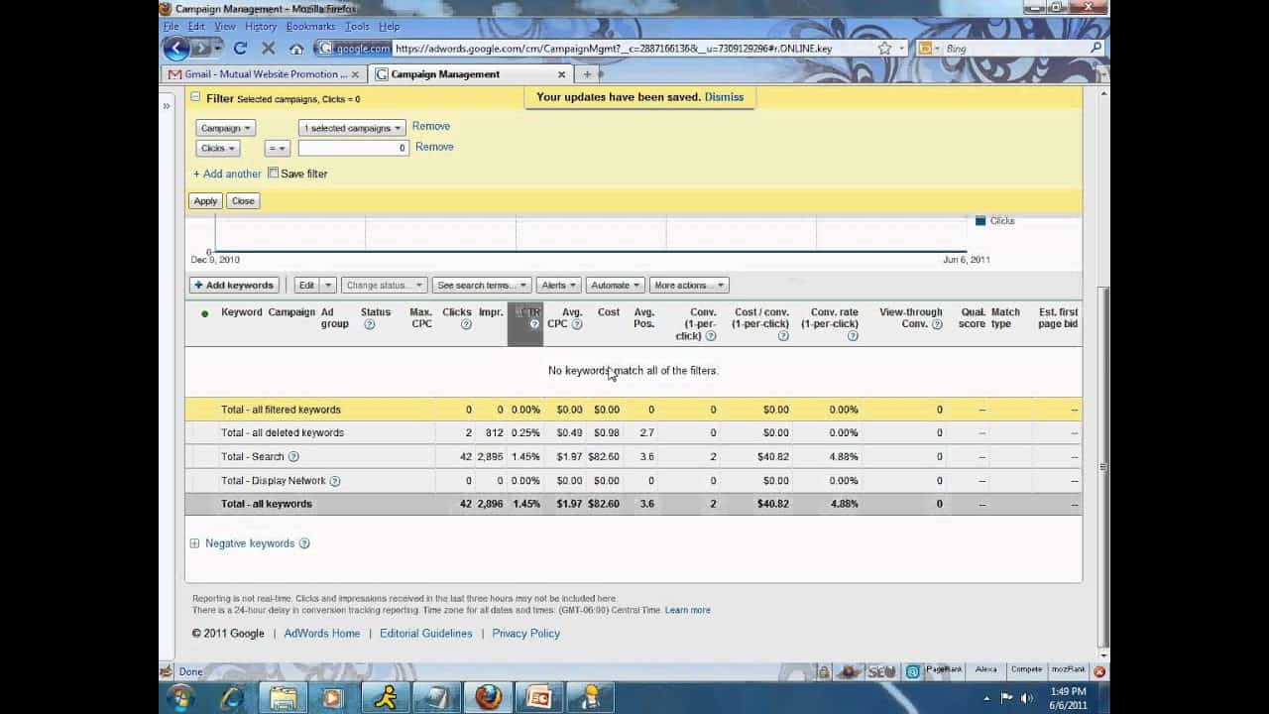Click the search magnifier in Bing box
This screenshot has height=714, width=1269.
[x=1096, y=48]
